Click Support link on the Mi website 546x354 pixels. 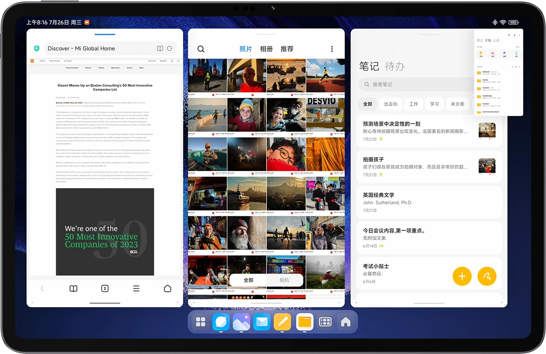[163, 61]
